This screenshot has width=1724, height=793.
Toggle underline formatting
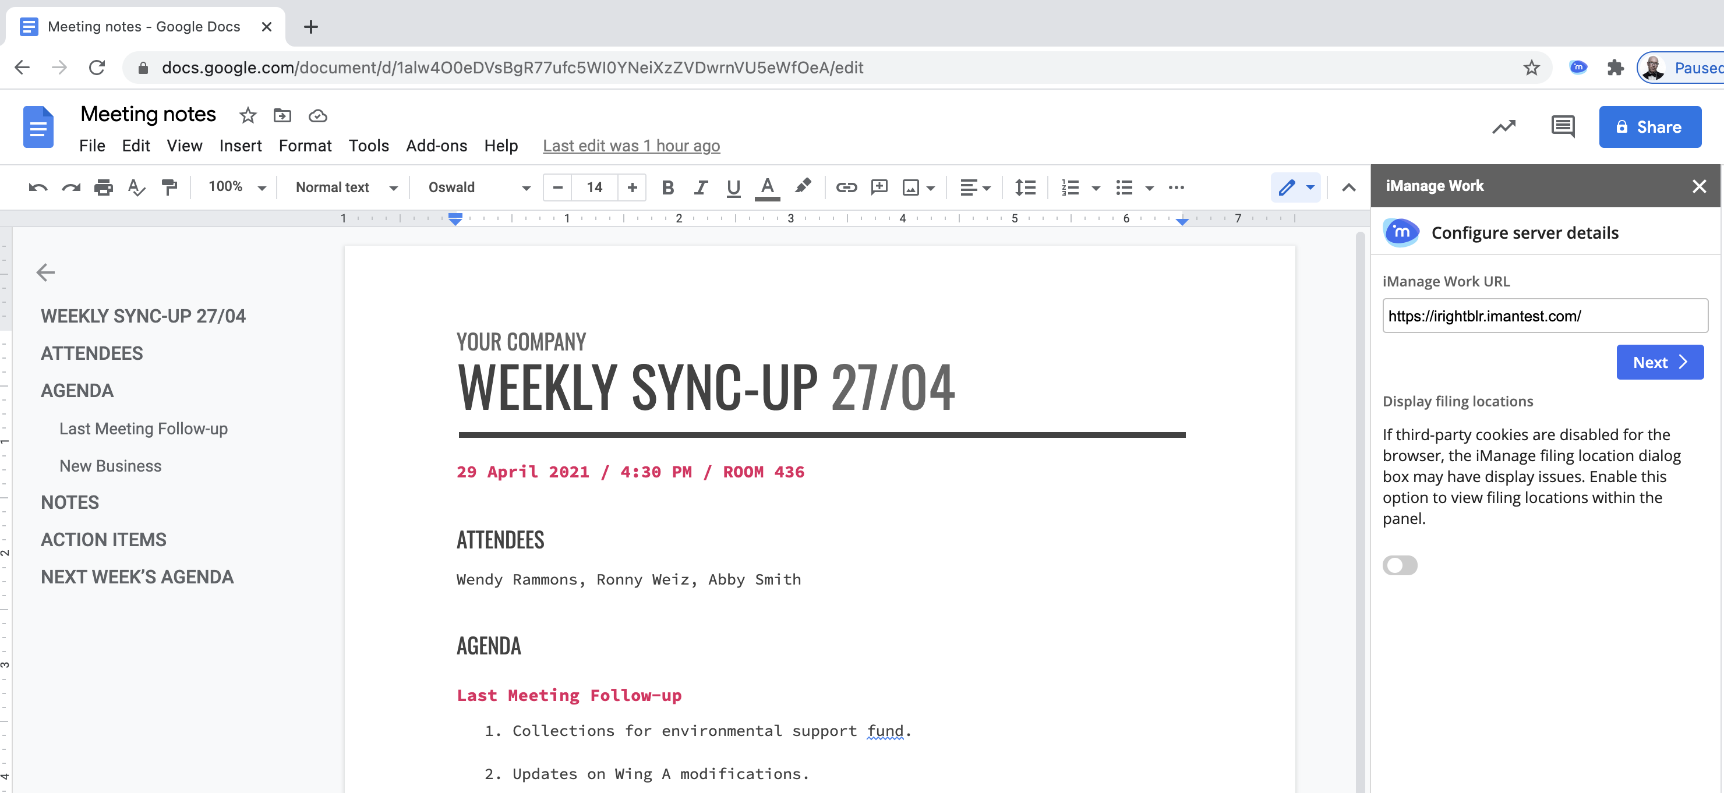click(733, 187)
